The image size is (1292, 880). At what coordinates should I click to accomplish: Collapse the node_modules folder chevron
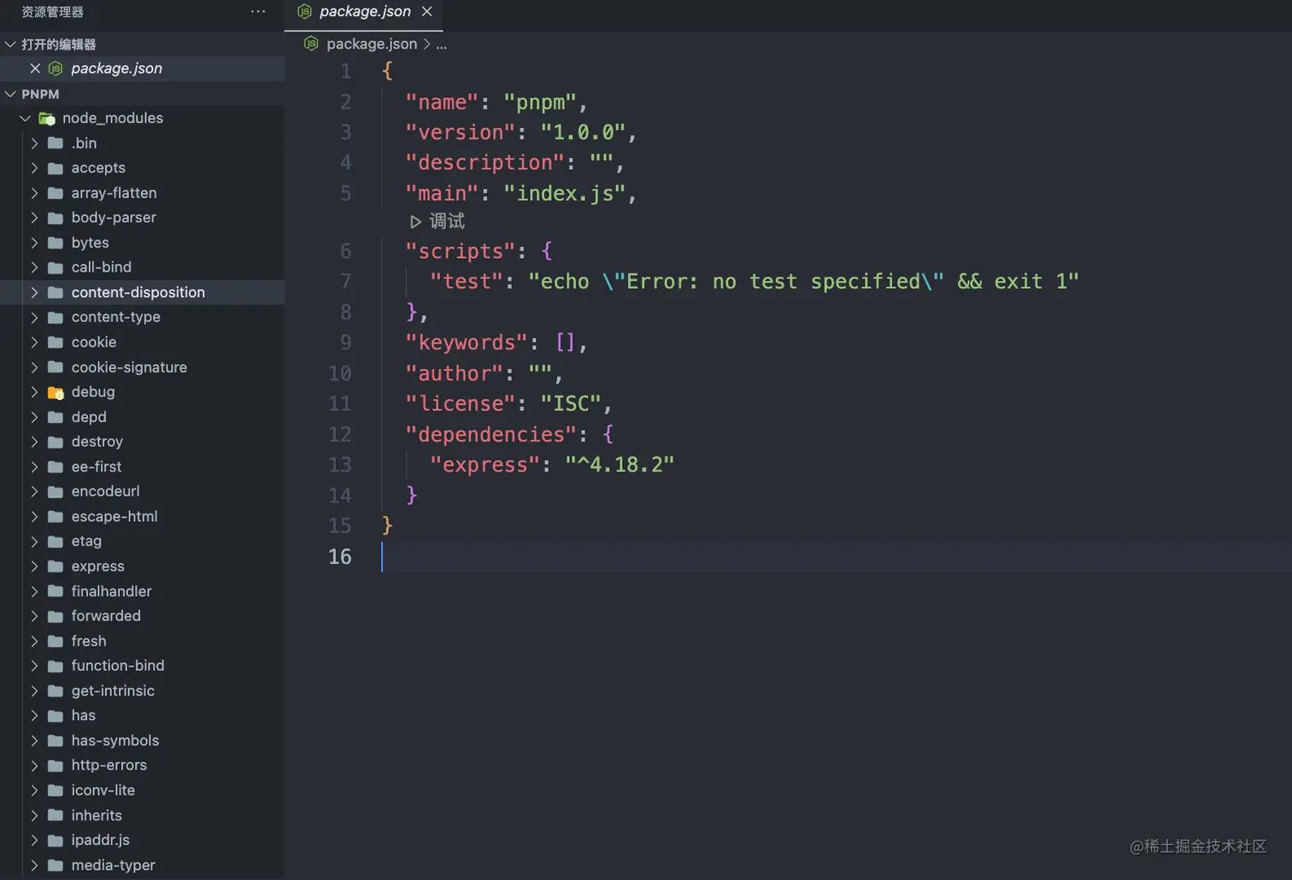(26, 118)
